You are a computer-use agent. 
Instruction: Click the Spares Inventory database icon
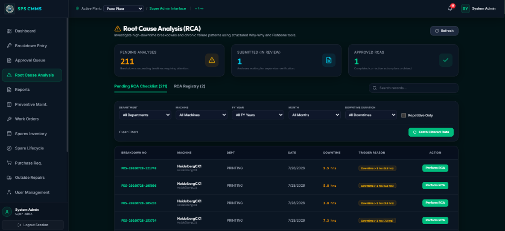click(x=9, y=134)
